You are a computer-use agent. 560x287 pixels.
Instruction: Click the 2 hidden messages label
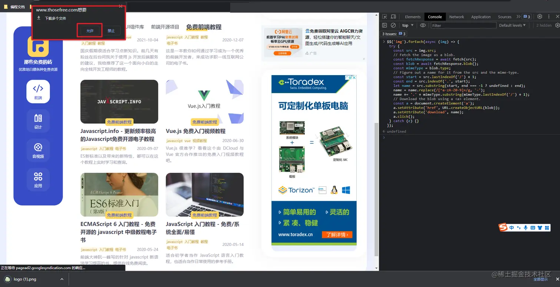(544, 25)
